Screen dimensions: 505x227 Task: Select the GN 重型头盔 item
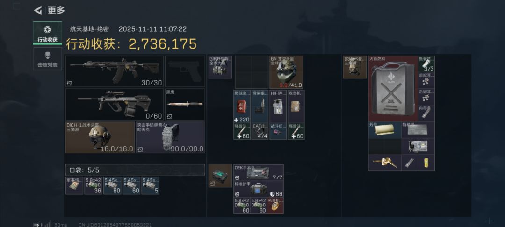point(286,72)
